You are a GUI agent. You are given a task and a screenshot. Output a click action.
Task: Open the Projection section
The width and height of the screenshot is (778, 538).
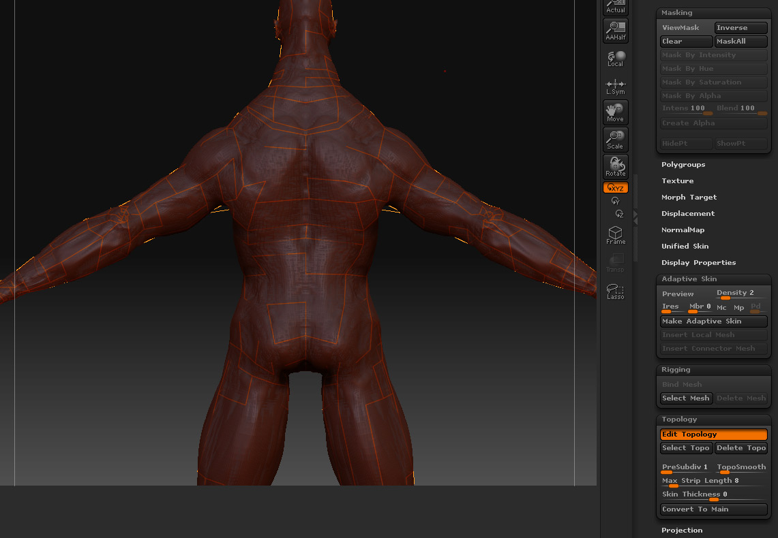pos(682,531)
